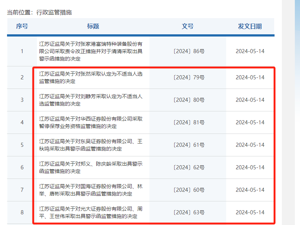300x225 pixels.
Task: Click sequence number 1 in the 富瑞特种装备 row
Action: [22, 51]
